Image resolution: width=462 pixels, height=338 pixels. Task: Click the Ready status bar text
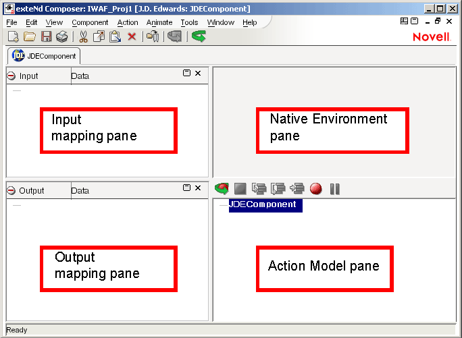16,330
